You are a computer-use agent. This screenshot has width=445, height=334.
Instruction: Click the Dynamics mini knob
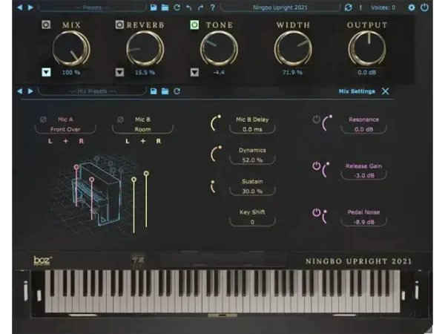click(x=216, y=154)
